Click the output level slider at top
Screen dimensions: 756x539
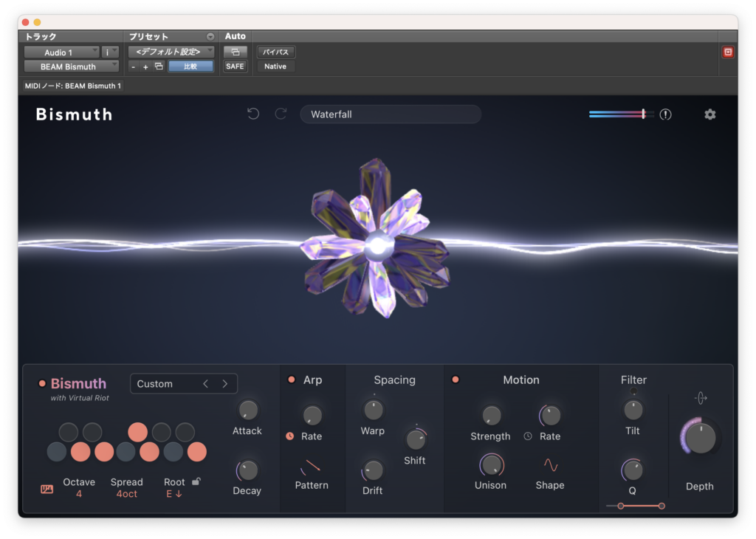[622, 114]
